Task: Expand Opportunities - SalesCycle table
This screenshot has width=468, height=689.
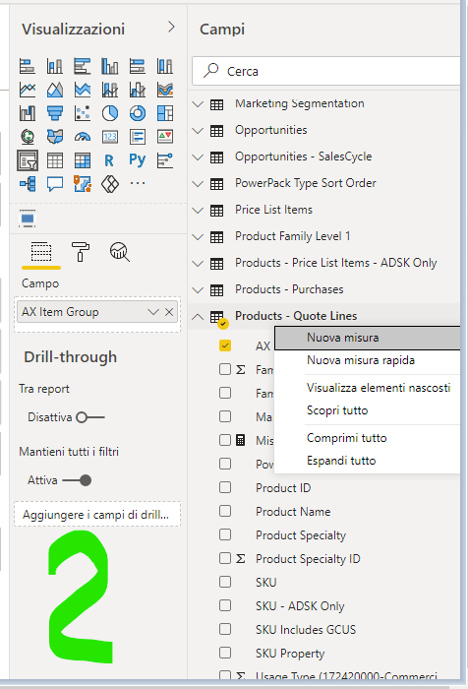Action: (198, 157)
